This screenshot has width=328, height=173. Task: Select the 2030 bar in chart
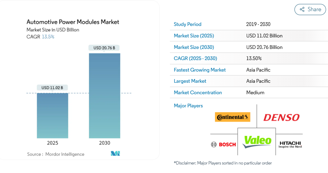pos(105,96)
